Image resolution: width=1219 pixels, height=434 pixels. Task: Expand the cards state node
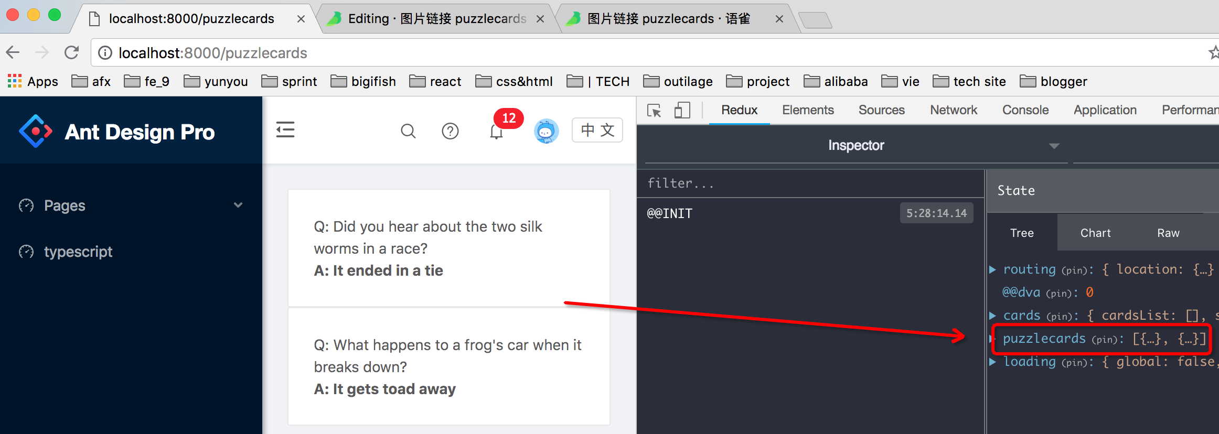pyautogui.click(x=992, y=316)
